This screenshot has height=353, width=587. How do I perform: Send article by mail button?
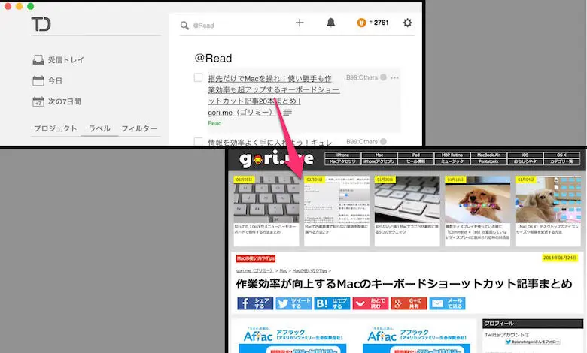coord(447,303)
